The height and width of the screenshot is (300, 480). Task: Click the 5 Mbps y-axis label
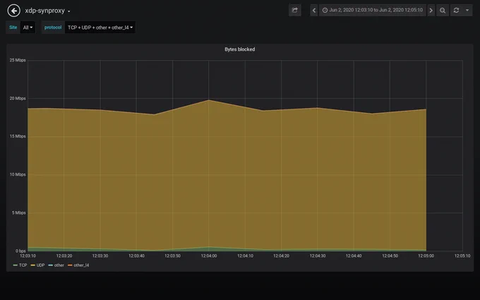click(x=19, y=212)
